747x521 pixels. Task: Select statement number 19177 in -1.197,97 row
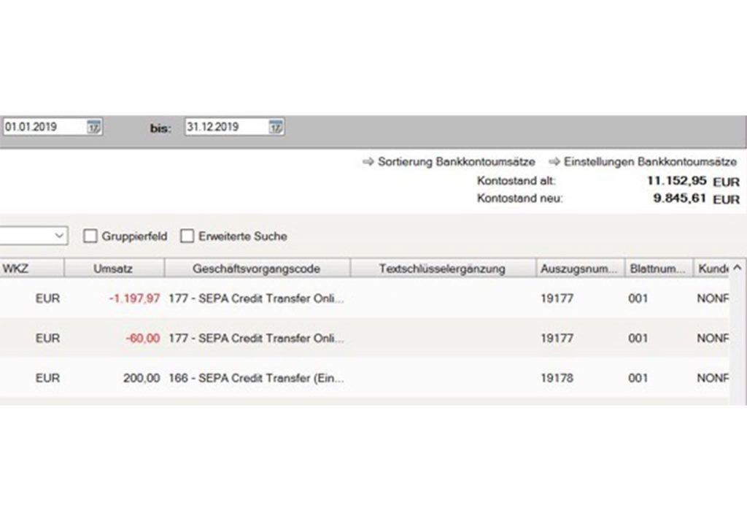(x=557, y=299)
